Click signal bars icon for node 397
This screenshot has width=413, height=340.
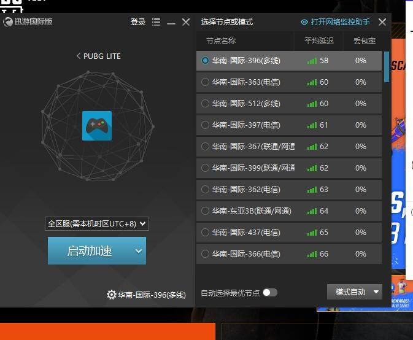tap(312, 125)
